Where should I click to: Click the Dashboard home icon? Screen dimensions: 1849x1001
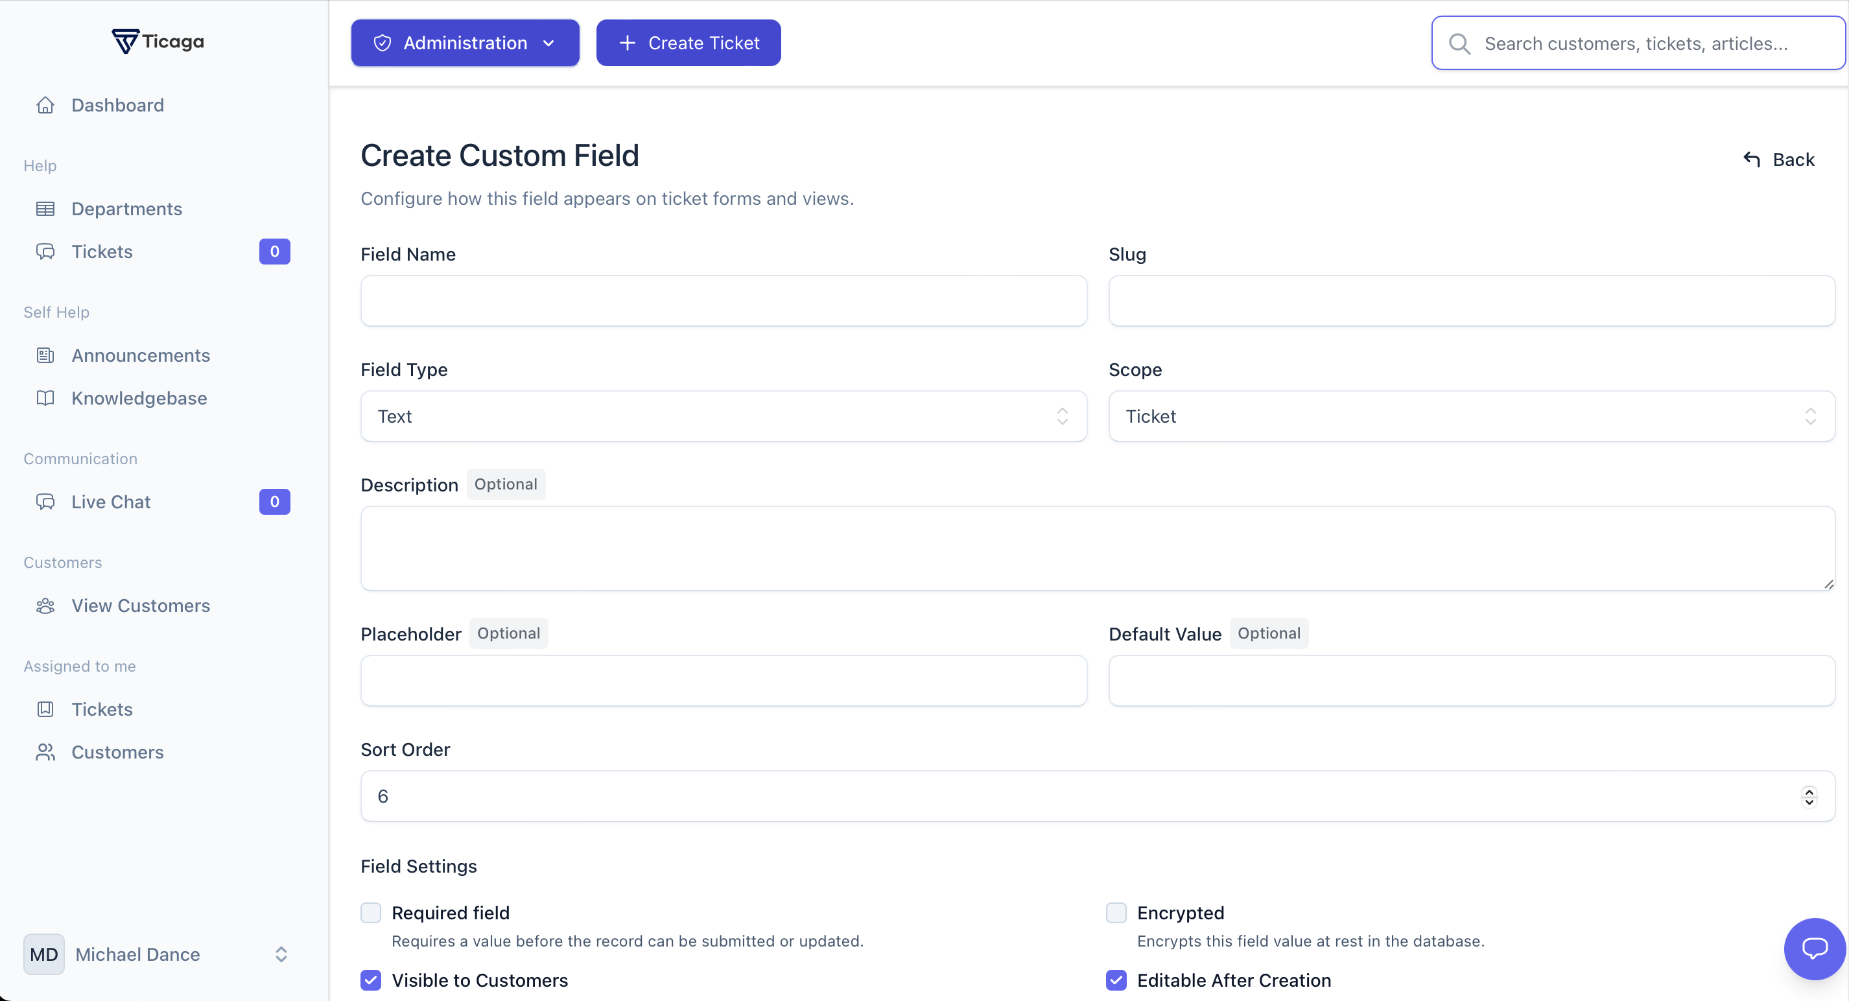[x=45, y=106]
